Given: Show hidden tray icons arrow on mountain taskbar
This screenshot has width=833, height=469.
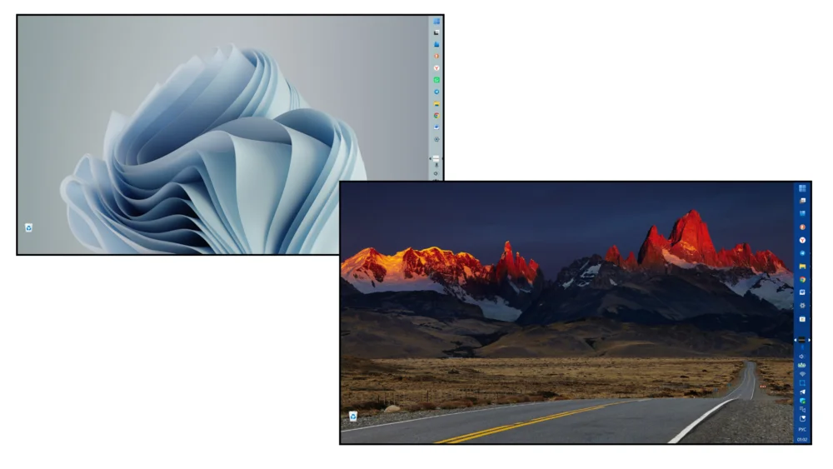Looking at the screenshot, I should [796, 340].
